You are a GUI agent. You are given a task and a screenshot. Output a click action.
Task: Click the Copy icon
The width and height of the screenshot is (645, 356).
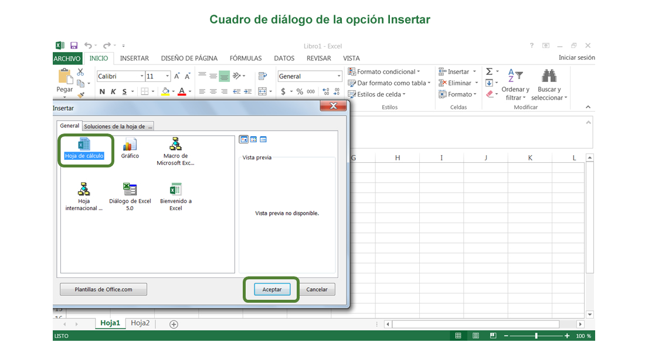(81, 83)
